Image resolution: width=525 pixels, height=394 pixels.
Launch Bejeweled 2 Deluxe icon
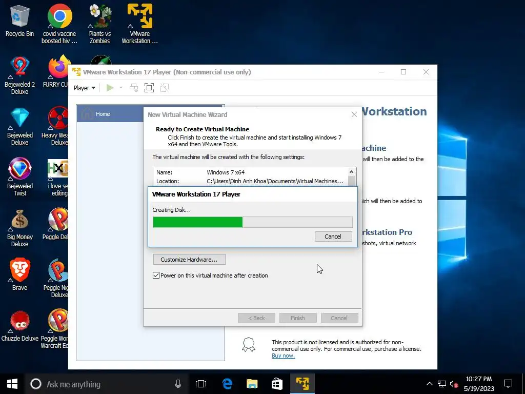pyautogui.click(x=19, y=75)
